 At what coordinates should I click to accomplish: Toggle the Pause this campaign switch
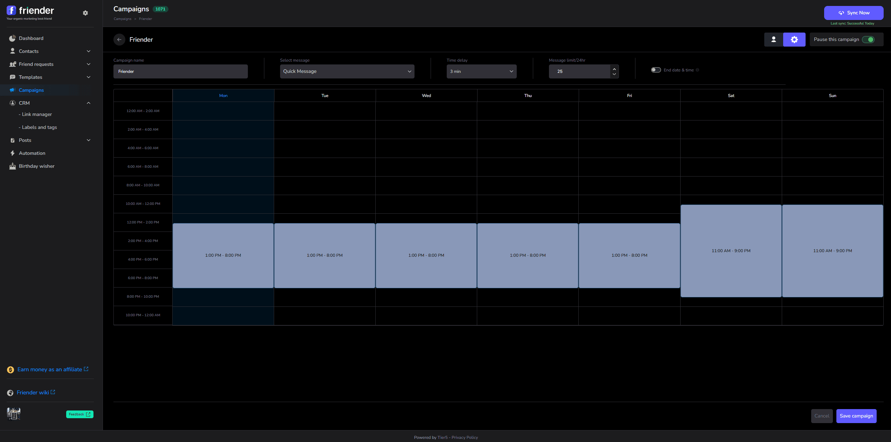point(869,40)
